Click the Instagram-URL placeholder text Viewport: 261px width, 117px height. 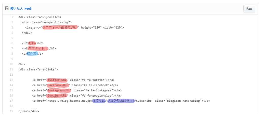click(x=59, y=90)
